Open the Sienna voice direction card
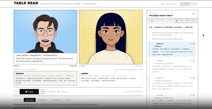The image size is (212, 109). point(111,78)
